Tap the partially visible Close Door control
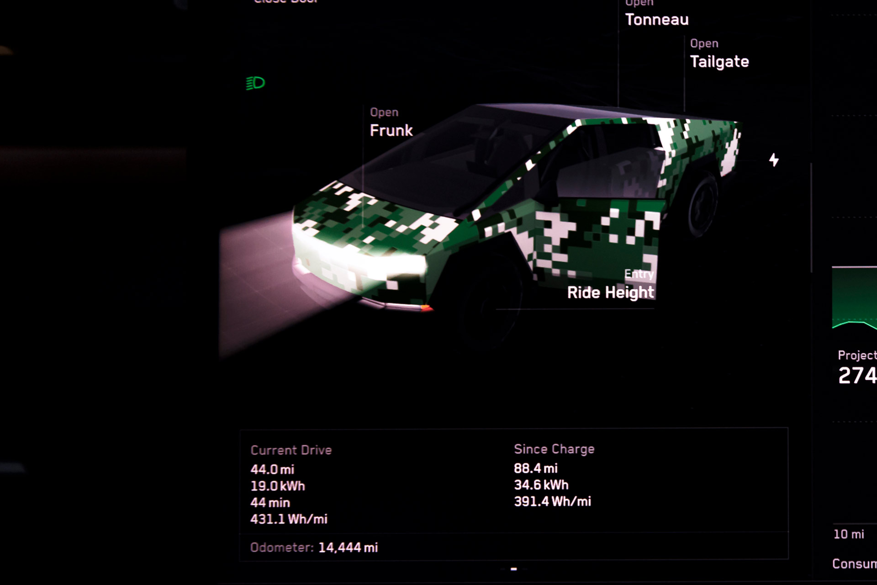The width and height of the screenshot is (877, 585). tap(285, 2)
